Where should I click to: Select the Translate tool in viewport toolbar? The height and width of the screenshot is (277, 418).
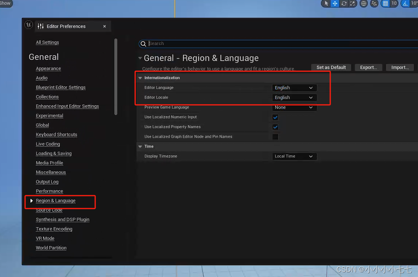point(335,4)
